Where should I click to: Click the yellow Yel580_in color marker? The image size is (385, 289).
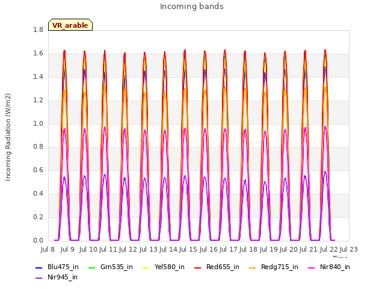146,267
